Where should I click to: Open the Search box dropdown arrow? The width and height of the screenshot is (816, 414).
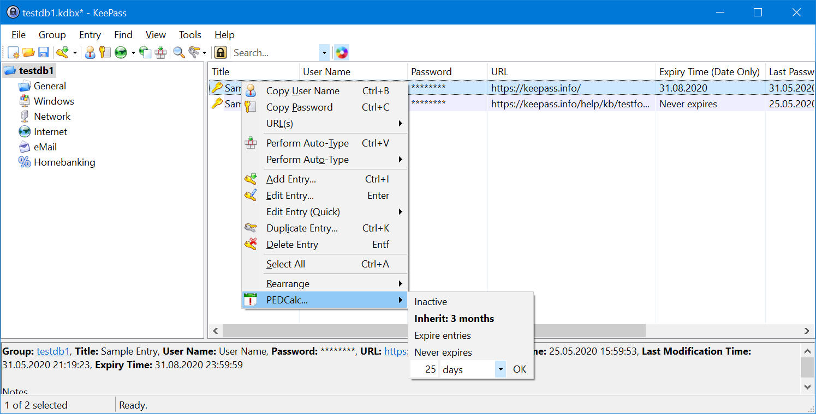(x=325, y=53)
